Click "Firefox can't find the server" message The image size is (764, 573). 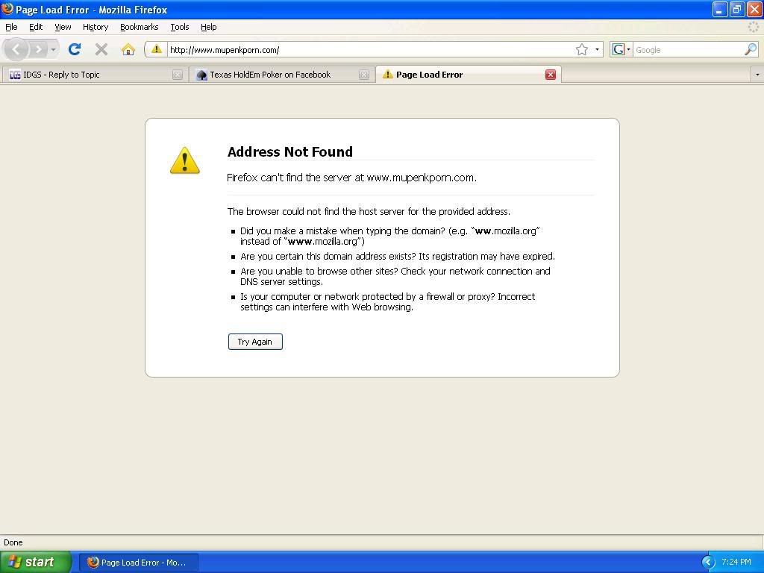click(352, 178)
